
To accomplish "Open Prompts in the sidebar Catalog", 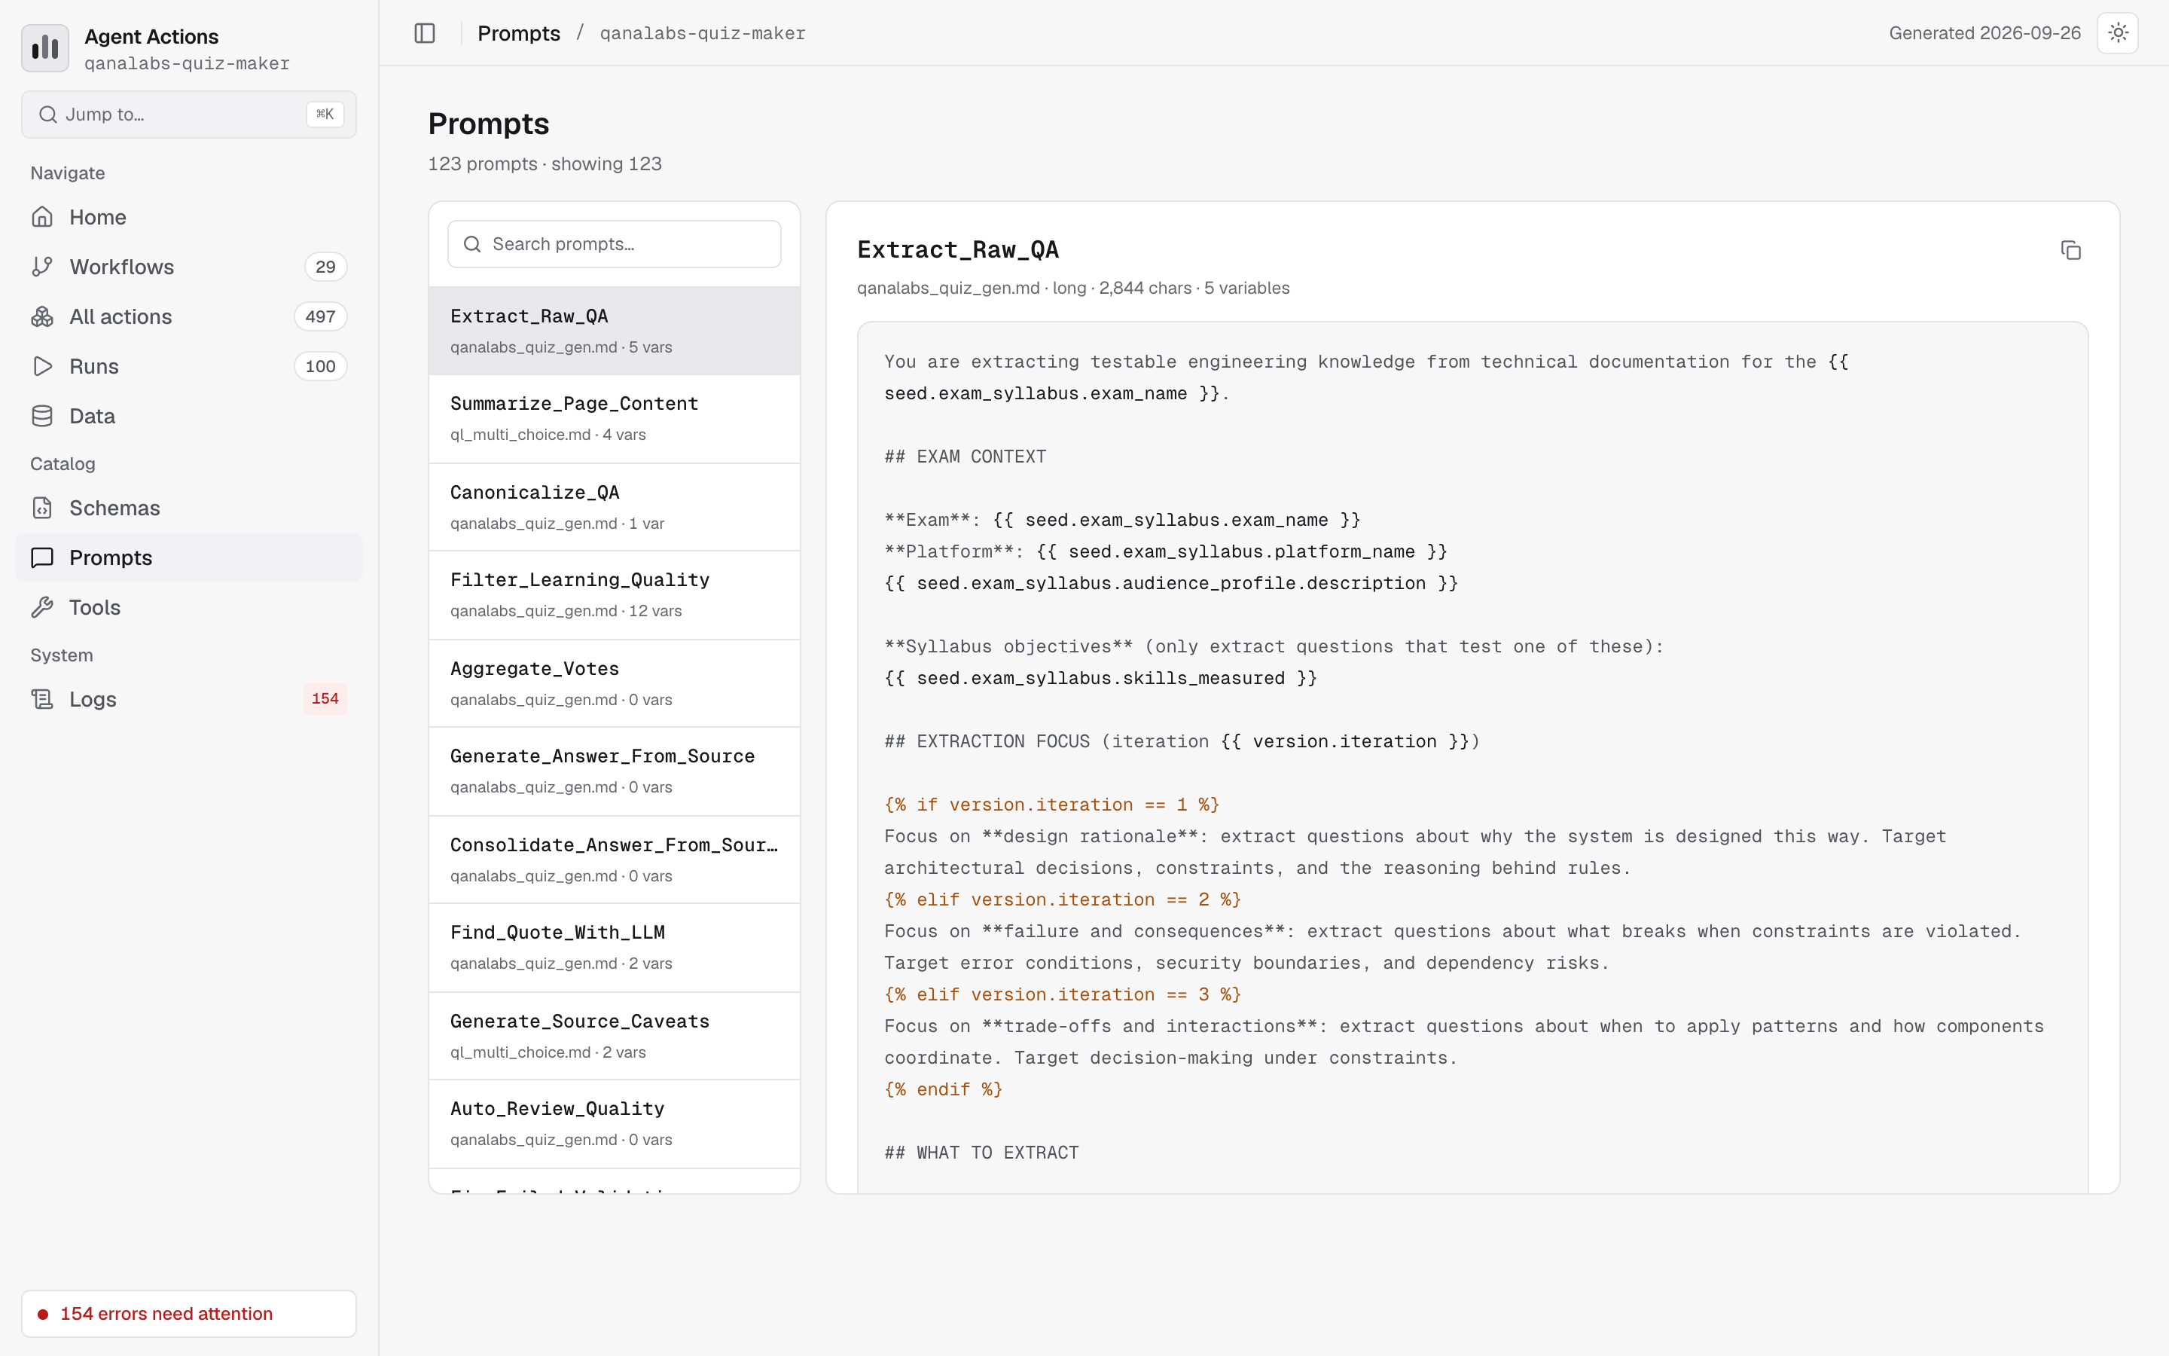I will [189, 557].
